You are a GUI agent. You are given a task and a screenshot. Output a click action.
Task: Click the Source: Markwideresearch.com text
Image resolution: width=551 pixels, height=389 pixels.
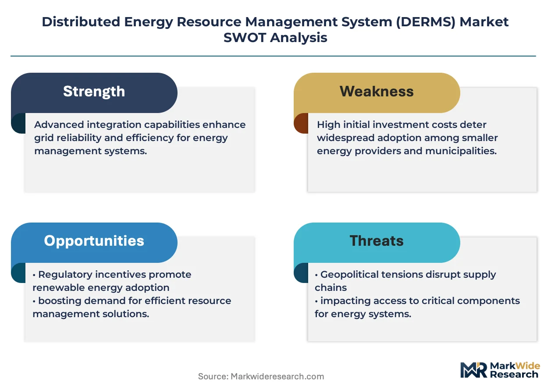click(x=261, y=376)
